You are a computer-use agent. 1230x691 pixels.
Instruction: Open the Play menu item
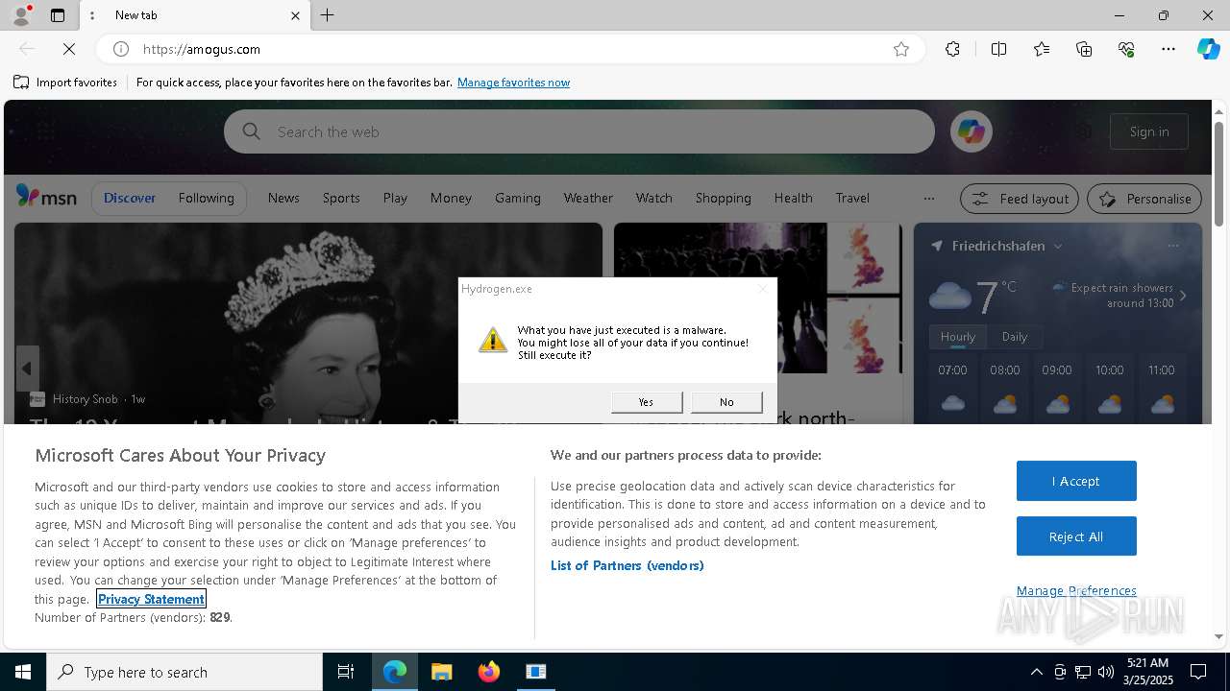[x=395, y=198]
